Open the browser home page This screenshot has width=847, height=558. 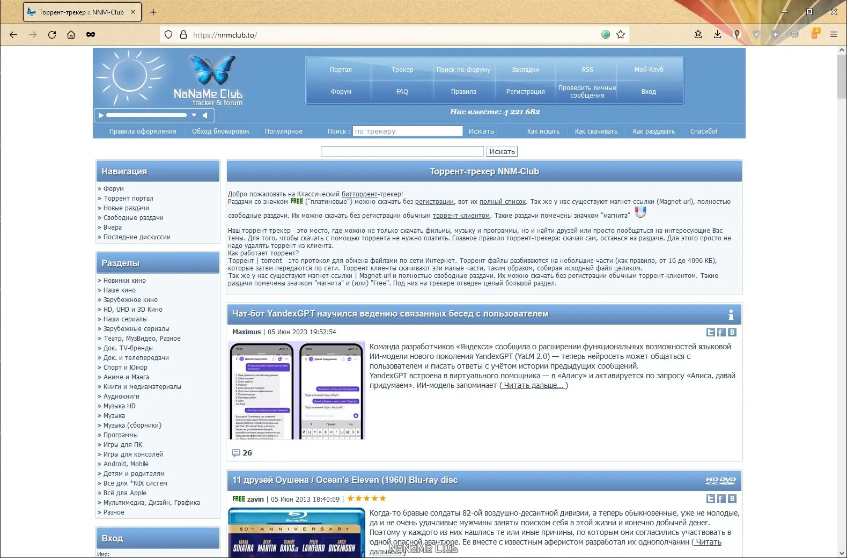[x=71, y=34]
